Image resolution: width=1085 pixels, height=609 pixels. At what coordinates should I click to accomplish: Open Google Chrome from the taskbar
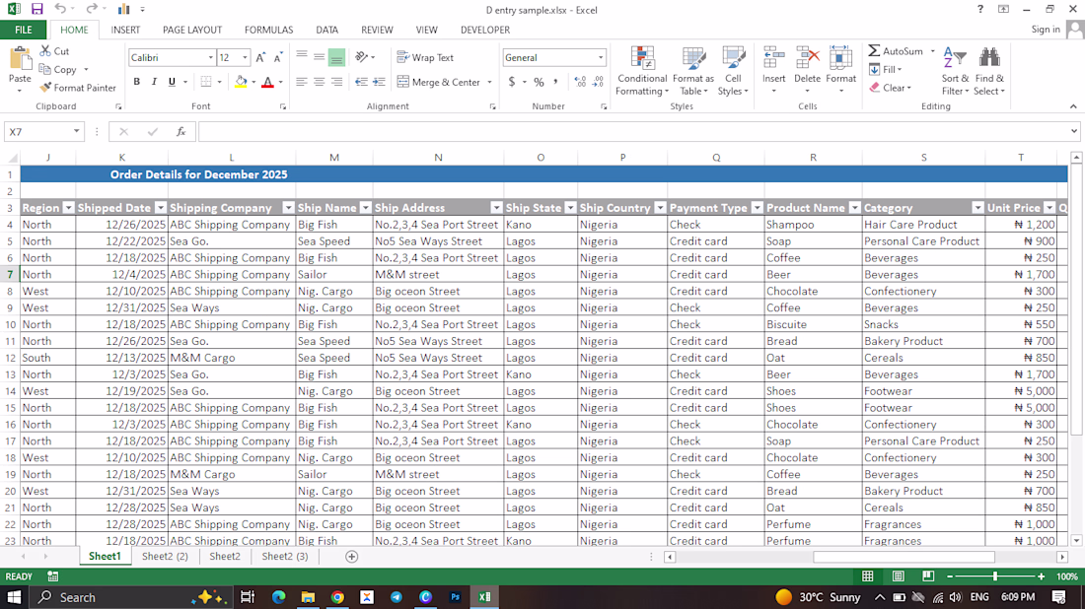[x=337, y=597]
